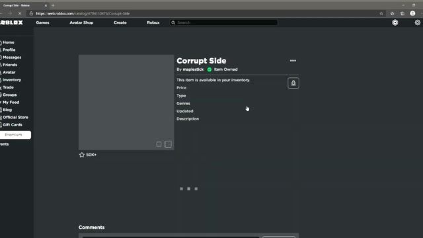Image resolution: width=423 pixels, height=238 pixels.
Task: Click the Corrupt Side item title
Action: click(201, 61)
